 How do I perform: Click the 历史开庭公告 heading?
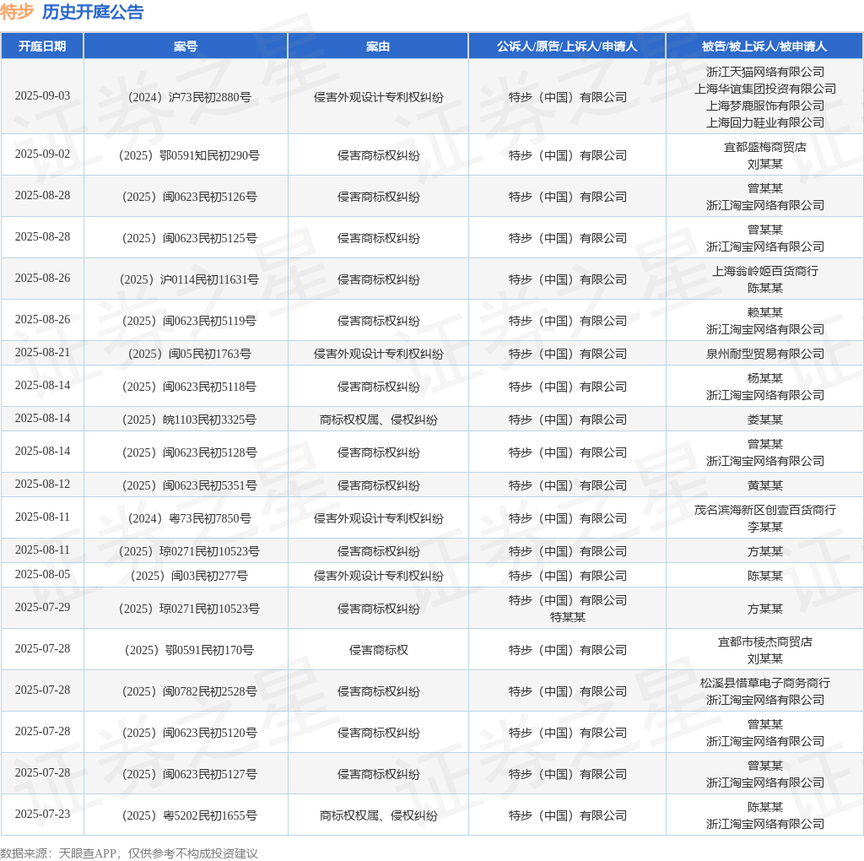93,12
